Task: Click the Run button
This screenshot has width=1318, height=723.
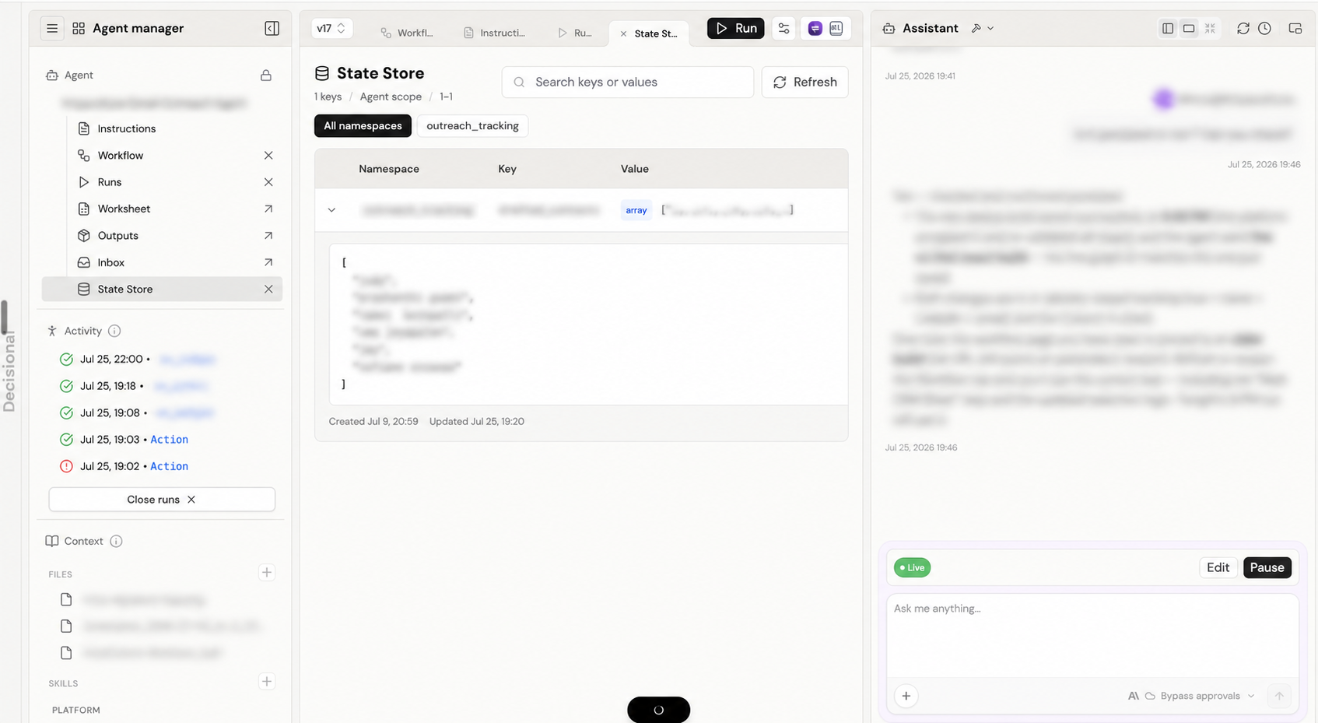Action: [735, 28]
